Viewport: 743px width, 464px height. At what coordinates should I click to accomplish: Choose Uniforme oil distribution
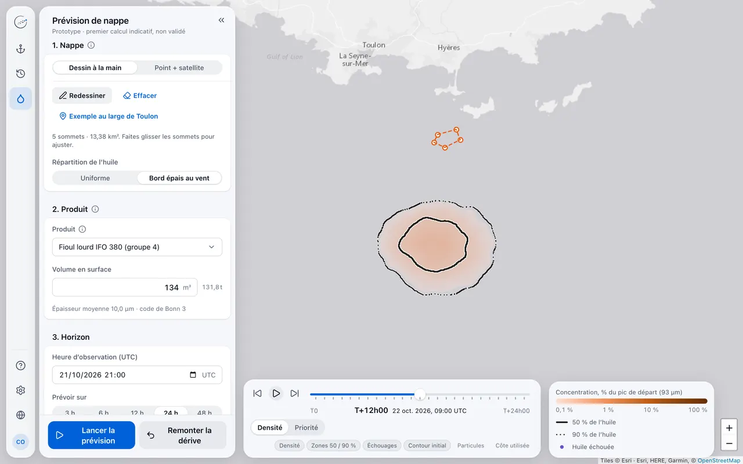pyautogui.click(x=95, y=178)
